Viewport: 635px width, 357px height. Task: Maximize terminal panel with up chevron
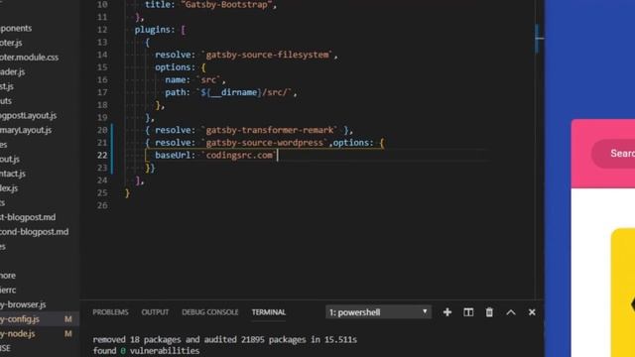511,312
